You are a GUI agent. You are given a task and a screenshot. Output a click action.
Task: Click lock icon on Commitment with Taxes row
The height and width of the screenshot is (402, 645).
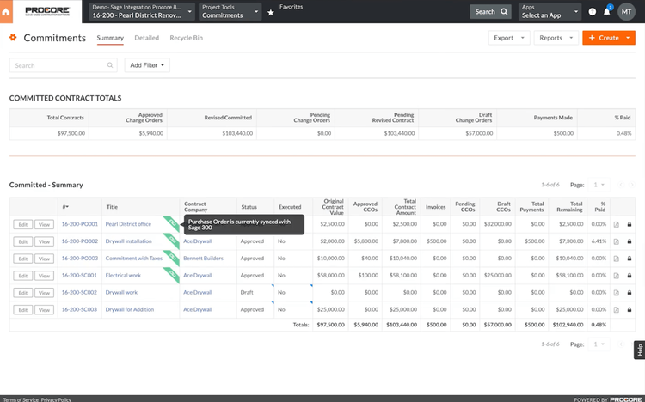coord(629,259)
